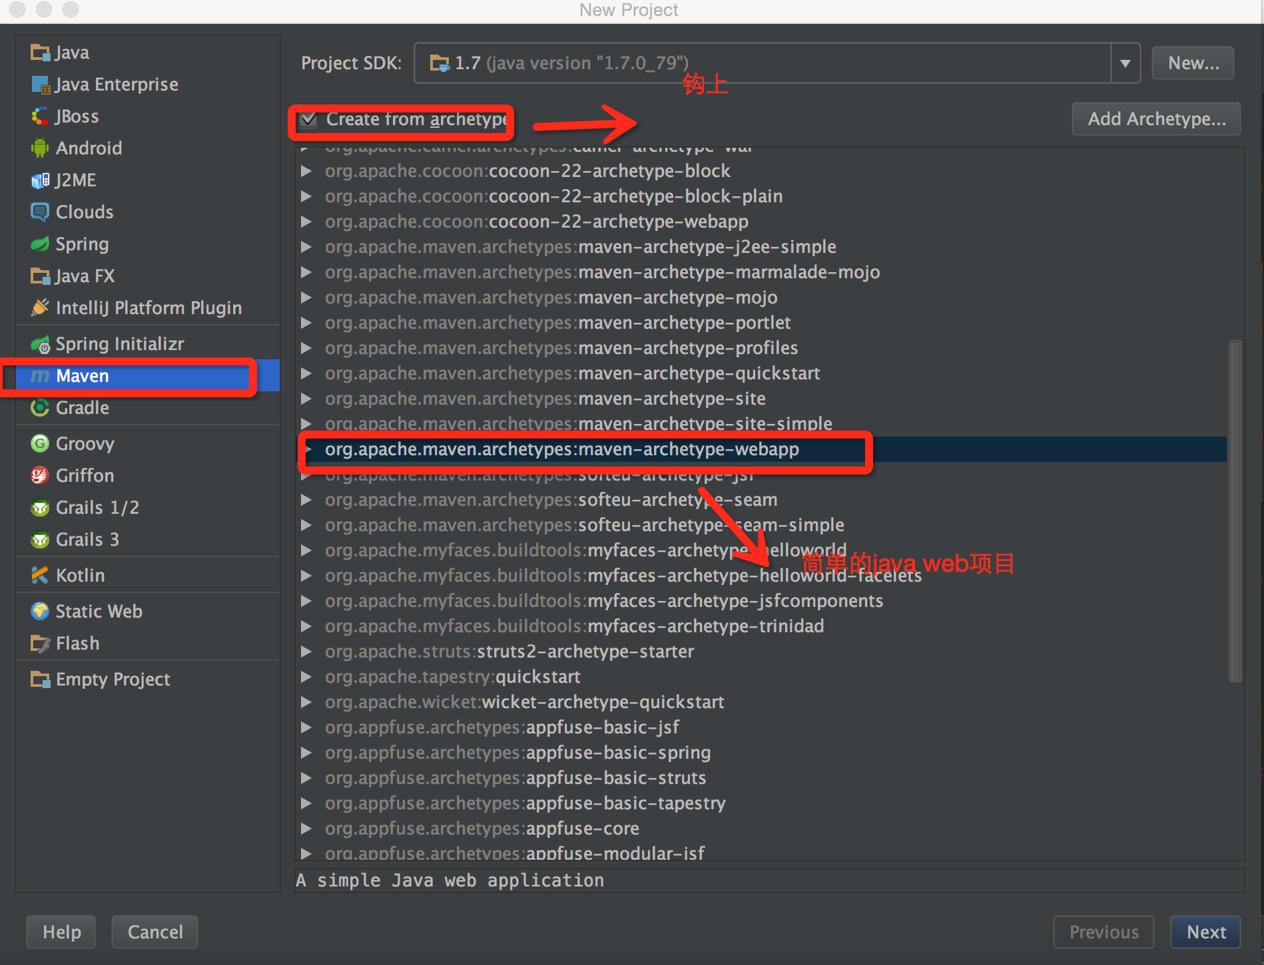The width and height of the screenshot is (1264, 965).
Task: Expand struts2-archetype-starter node
Action: [306, 652]
